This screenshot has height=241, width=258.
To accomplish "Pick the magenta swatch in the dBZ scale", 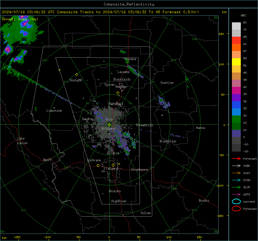I will [236, 91].
